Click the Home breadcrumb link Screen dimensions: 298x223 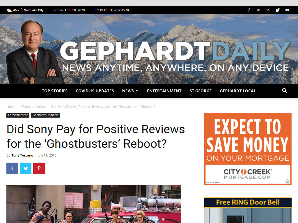(x=11, y=107)
